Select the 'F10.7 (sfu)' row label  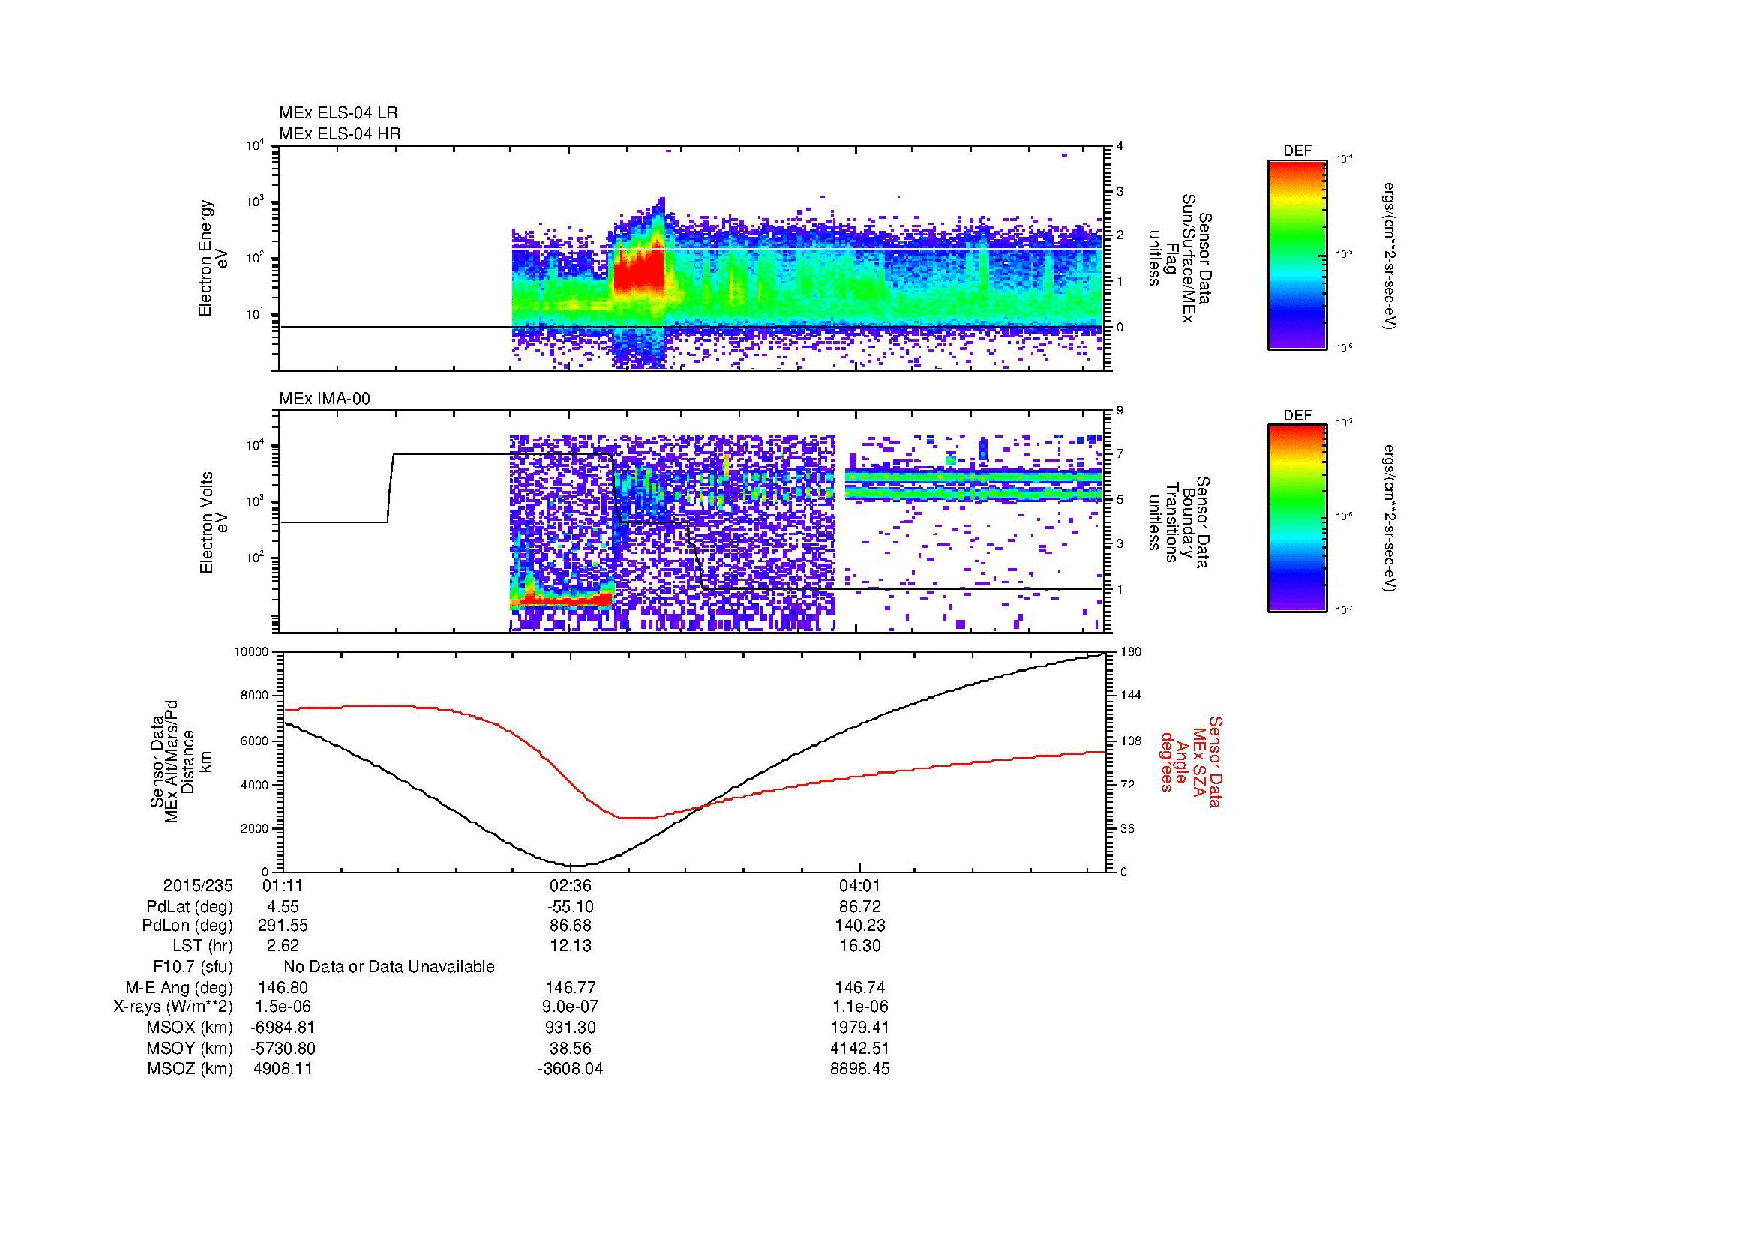click(x=193, y=967)
